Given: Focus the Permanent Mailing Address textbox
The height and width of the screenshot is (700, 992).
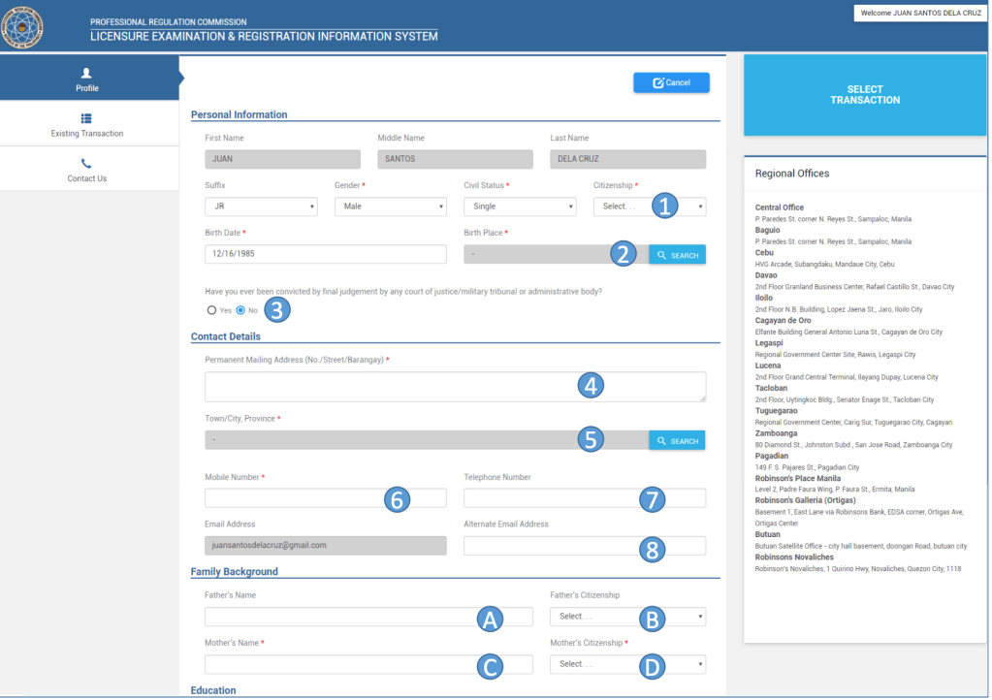Looking at the screenshot, I should click(x=388, y=386).
